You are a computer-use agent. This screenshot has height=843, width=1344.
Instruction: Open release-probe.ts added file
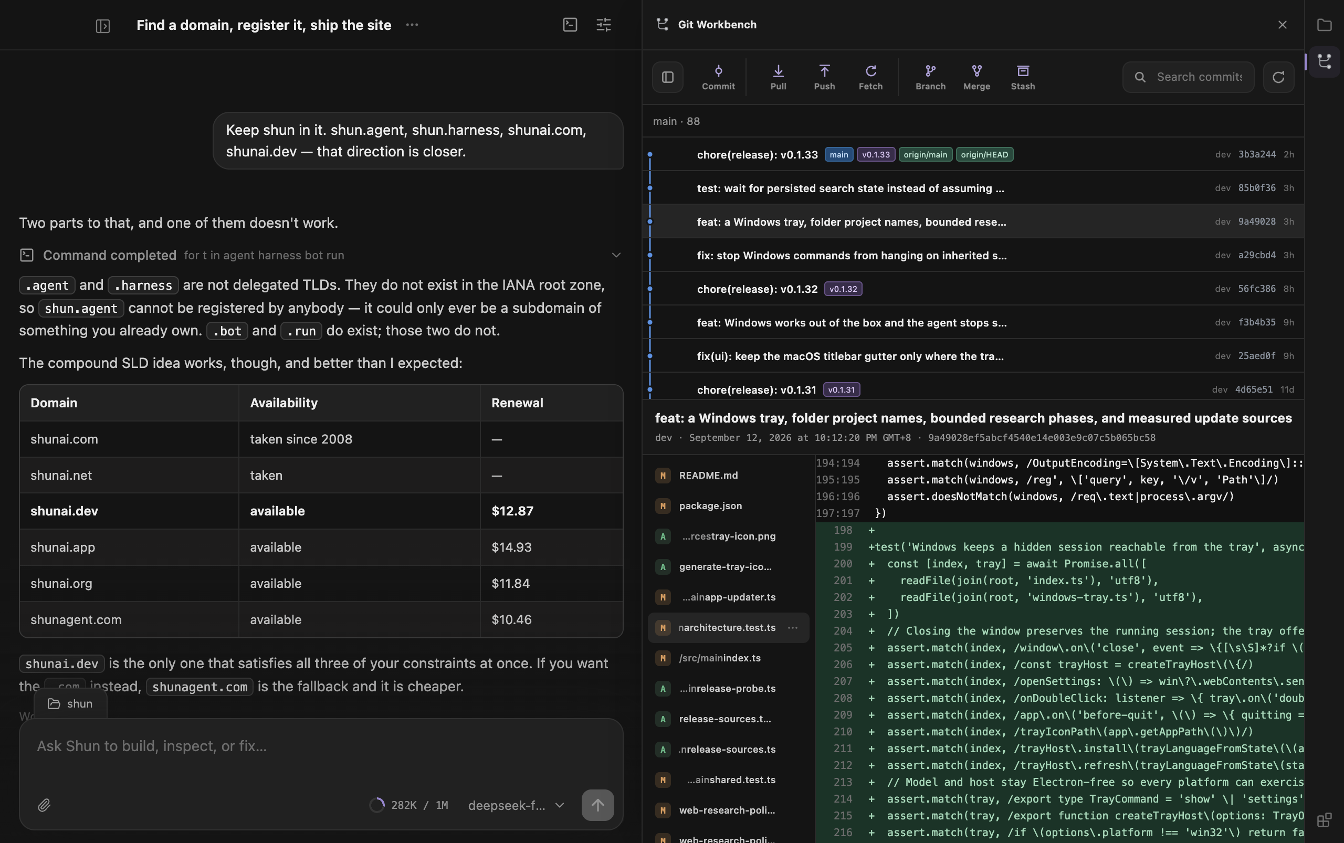(728, 688)
